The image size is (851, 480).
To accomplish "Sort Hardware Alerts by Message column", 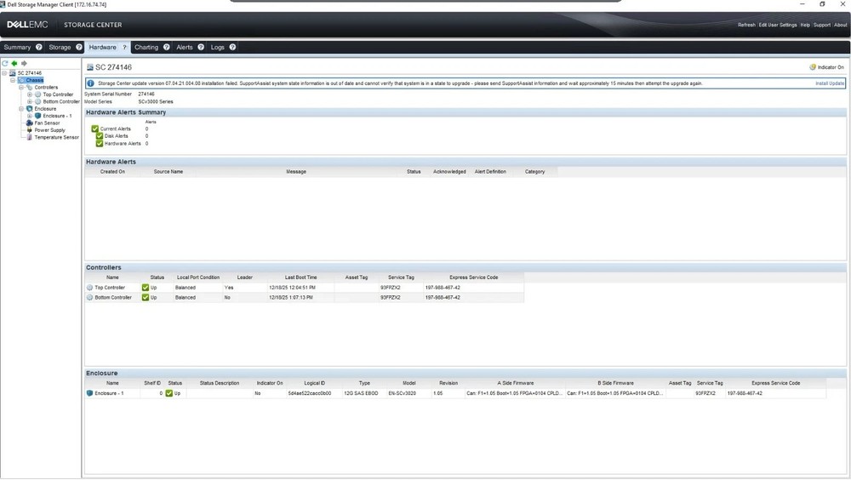I will tap(296, 172).
